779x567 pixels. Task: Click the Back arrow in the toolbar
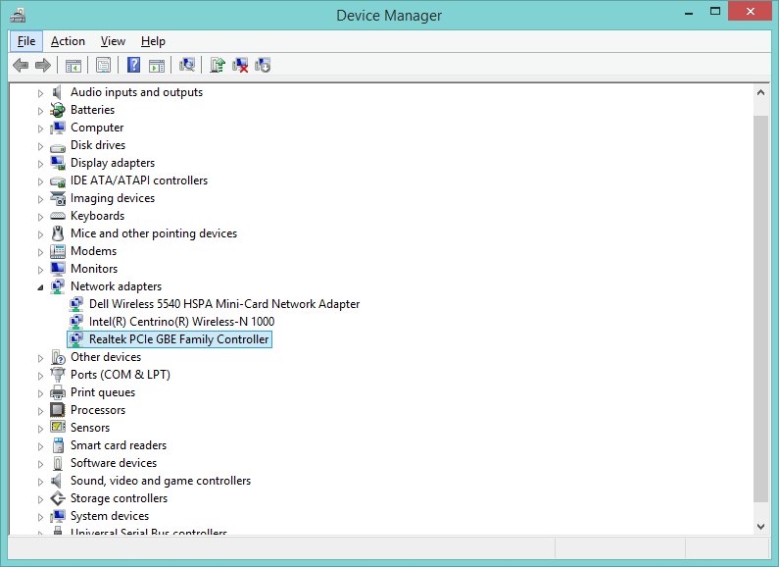point(21,65)
